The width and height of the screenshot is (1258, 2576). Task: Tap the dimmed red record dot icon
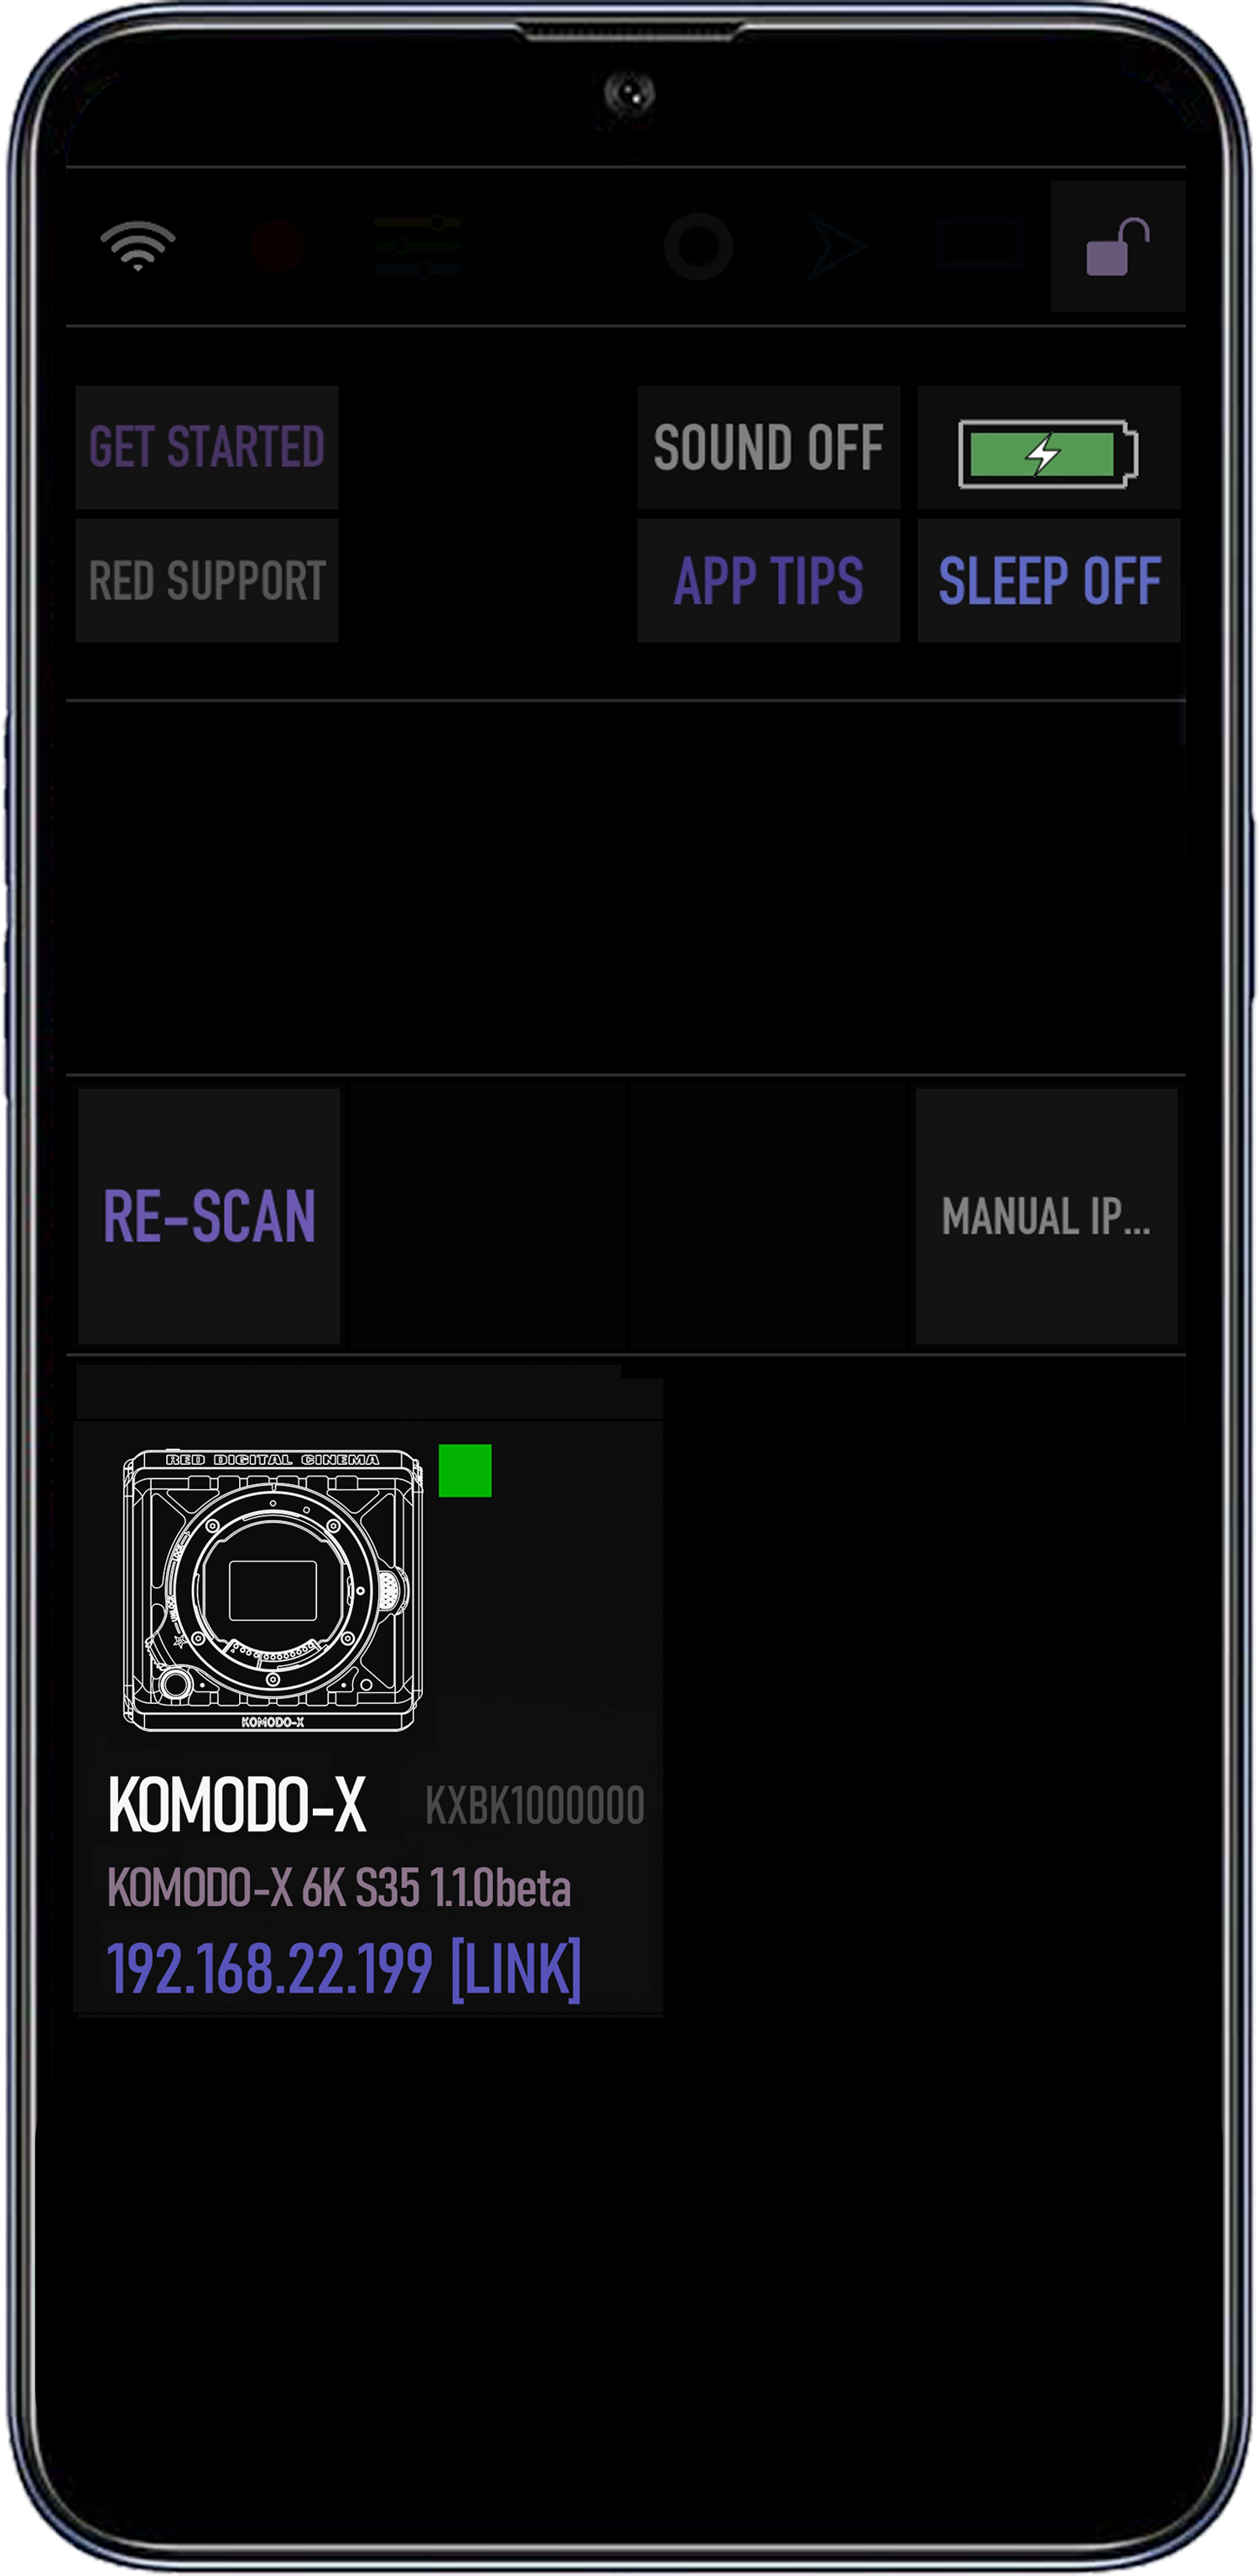(277, 246)
